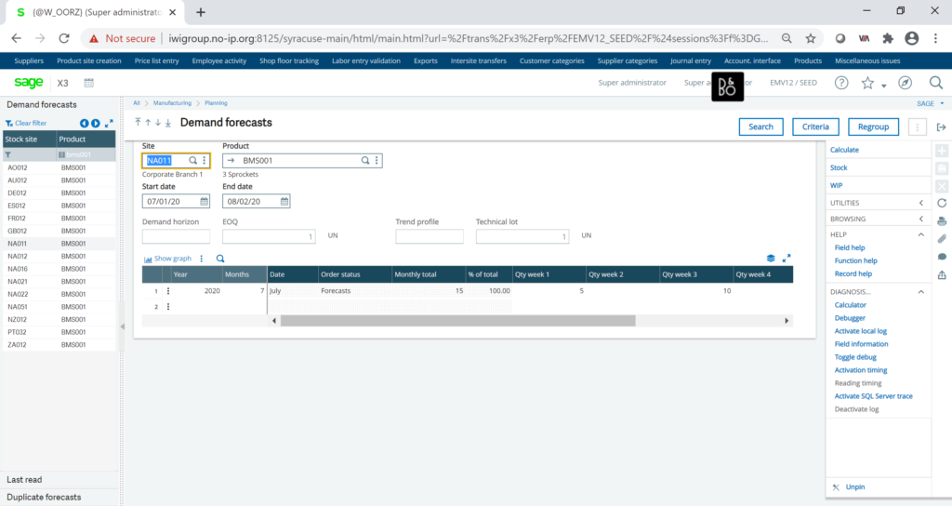The width and height of the screenshot is (952, 506).
Task: Open Intersite transfers menu item
Action: [x=479, y=60]
